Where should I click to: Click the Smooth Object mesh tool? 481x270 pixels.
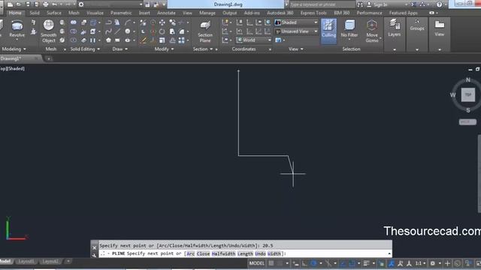[x=48, y=31]
